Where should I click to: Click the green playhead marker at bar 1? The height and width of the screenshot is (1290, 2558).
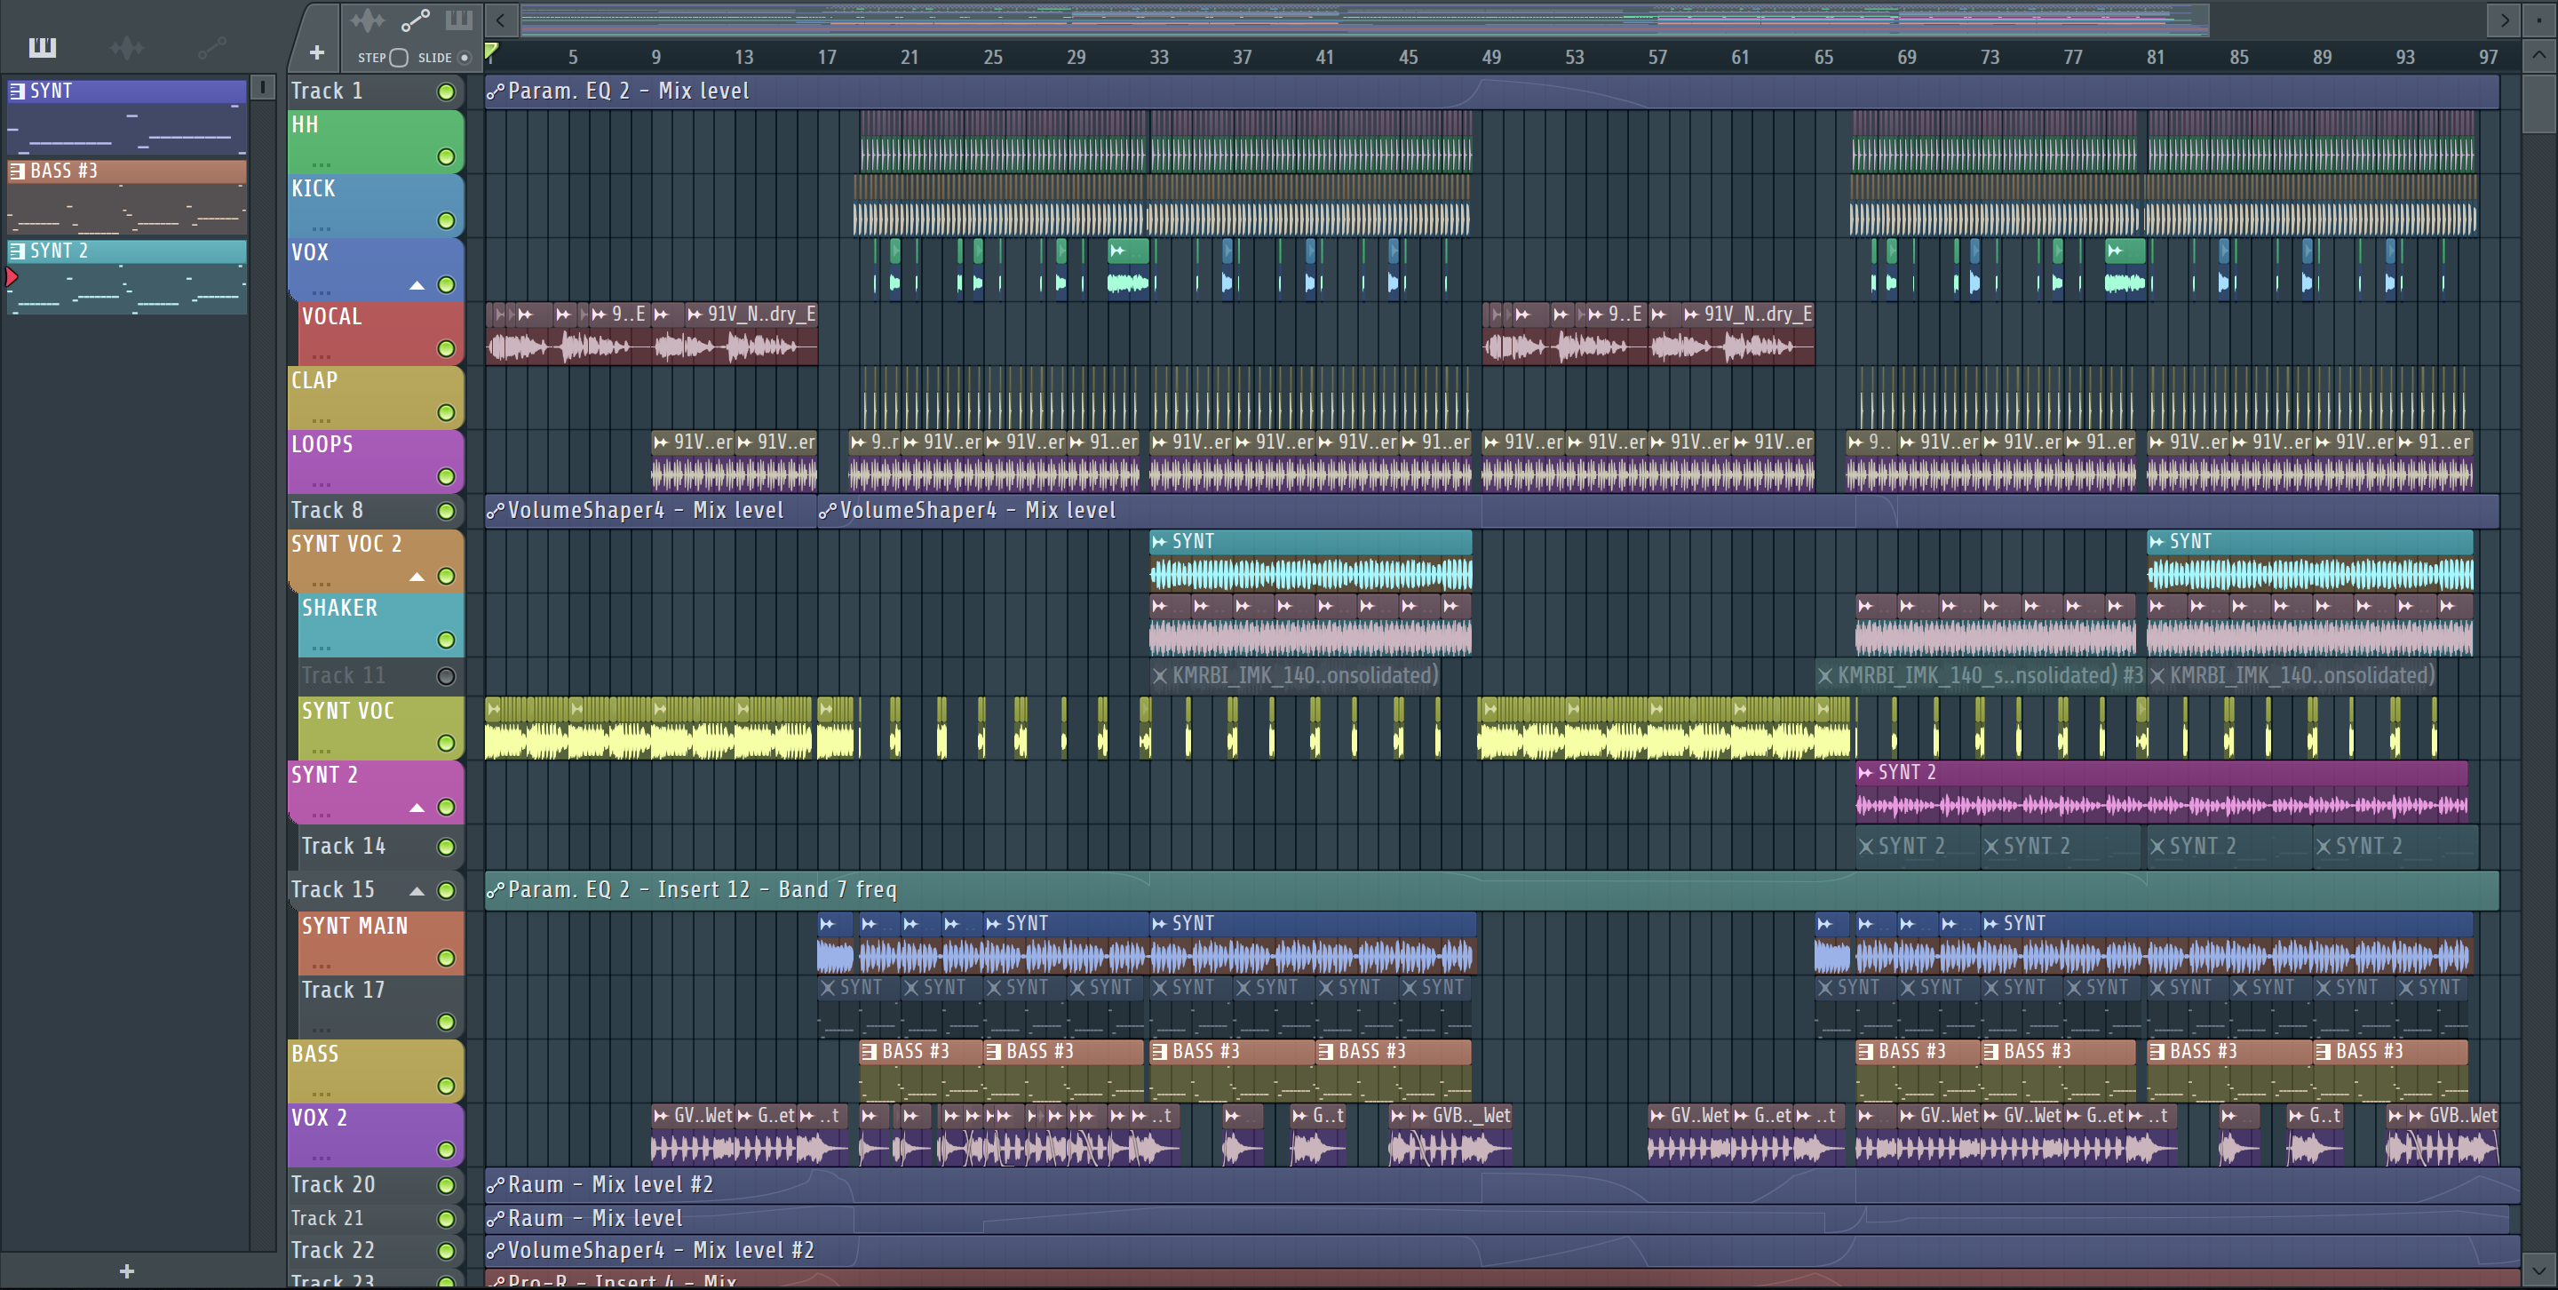pos(490,52)
